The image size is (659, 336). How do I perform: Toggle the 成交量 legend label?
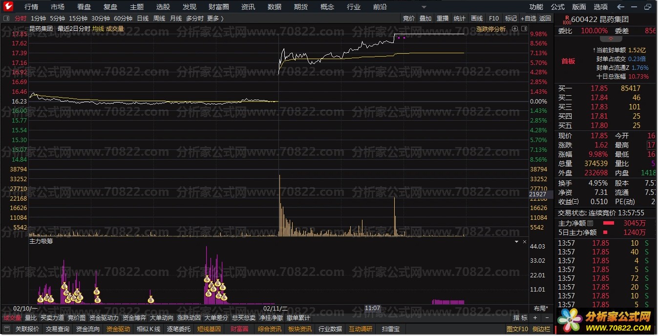115,29
